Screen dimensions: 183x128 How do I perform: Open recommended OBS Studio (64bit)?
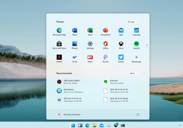pyautogui.click(x=68, y=82)
